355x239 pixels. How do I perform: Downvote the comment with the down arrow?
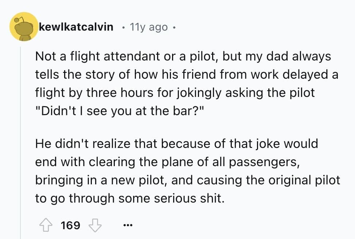[x=95, y=225]
